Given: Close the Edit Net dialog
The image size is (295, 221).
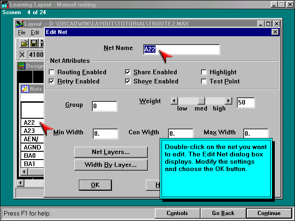Looking at the screenshot, I should (x=274, y=32).
